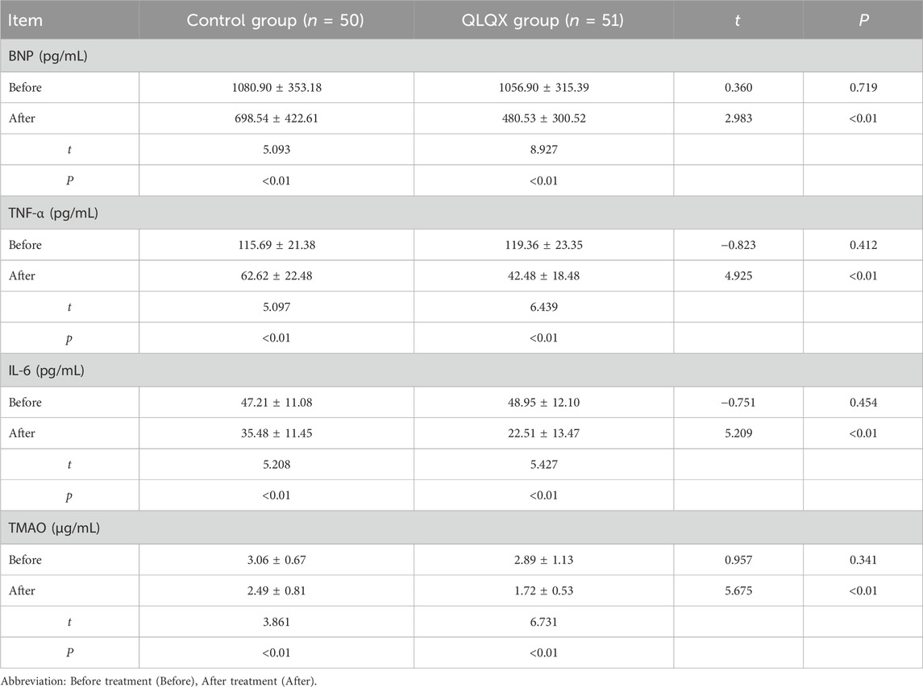Click the 'QLQX group (n = 51)' header
Image resolution: width=923 pixels, height=687 pixels.
point(544,19)
